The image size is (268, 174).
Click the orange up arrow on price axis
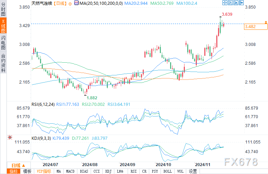[265, 22]
